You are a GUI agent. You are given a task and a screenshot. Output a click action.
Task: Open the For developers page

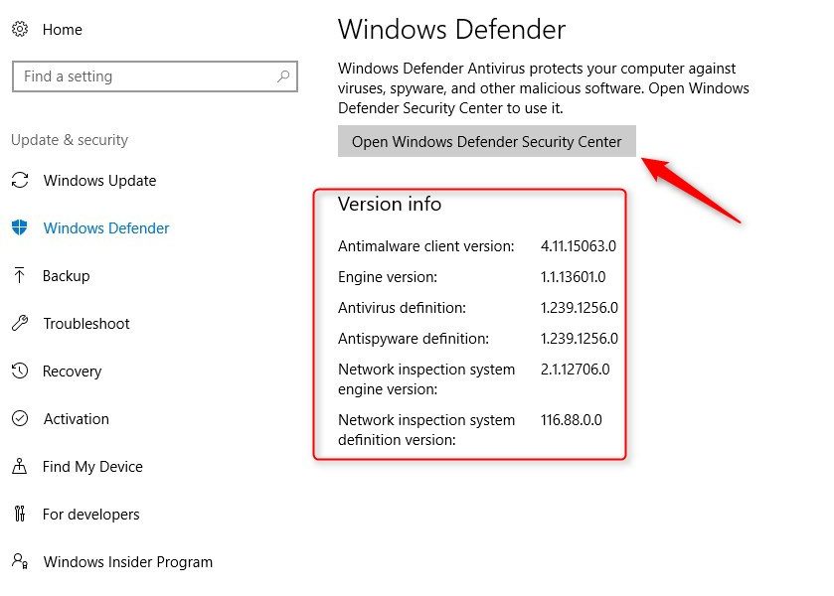(x=91, y=515)
